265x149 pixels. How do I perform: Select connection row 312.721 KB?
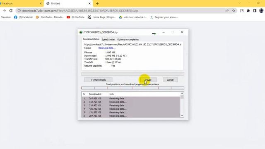point(131,102)
